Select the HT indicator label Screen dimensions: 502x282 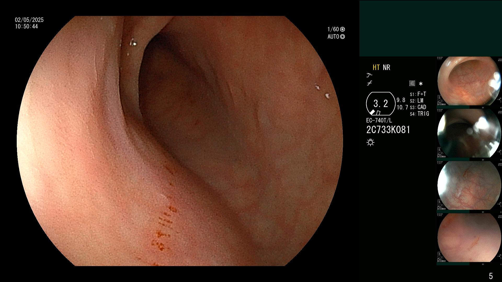pos(376,67)
